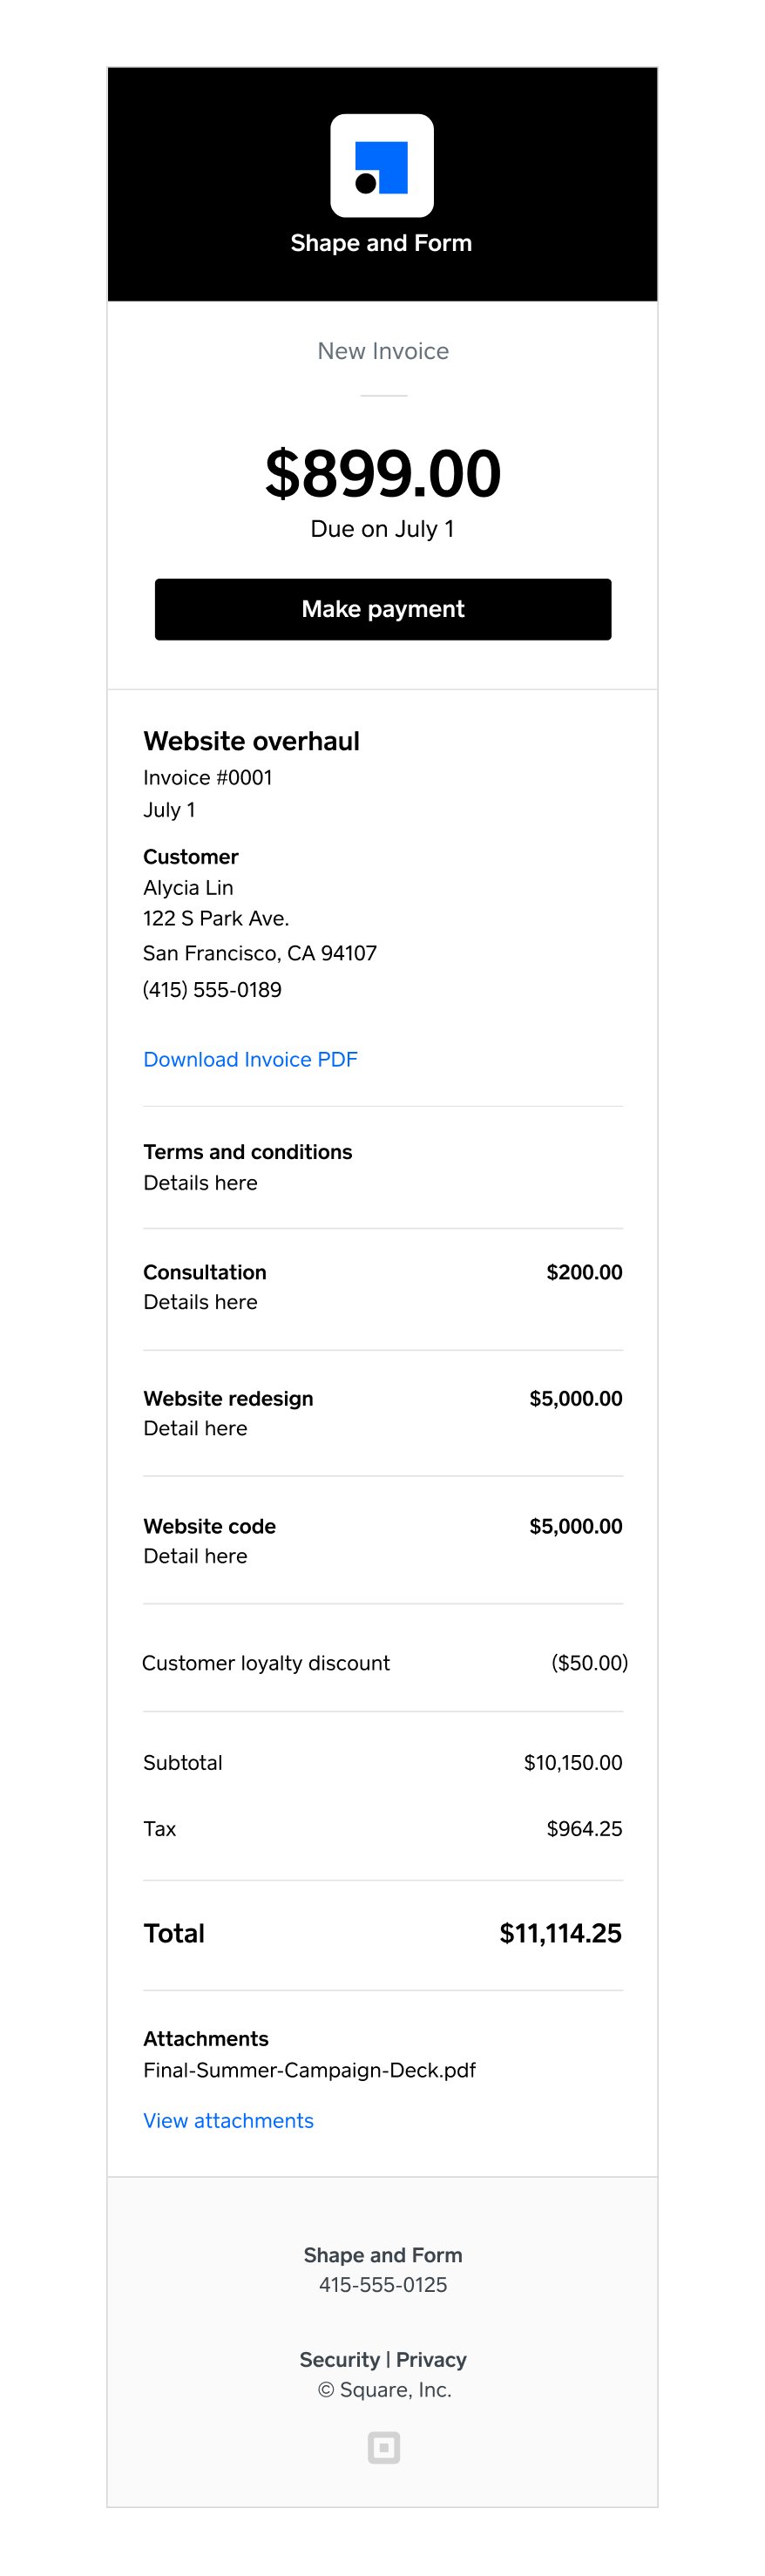Click the Invoice #0001 label
This screenshot has height=2576, width=765.
[x=209, y=777]
